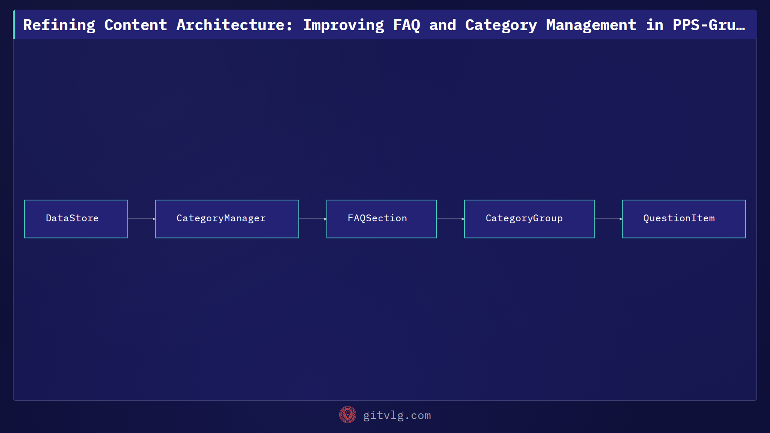Viewport: 770px width, 433px height.
Task: Click the QuestionItem box
Action: pyautogui.click(x=684, y=219)
